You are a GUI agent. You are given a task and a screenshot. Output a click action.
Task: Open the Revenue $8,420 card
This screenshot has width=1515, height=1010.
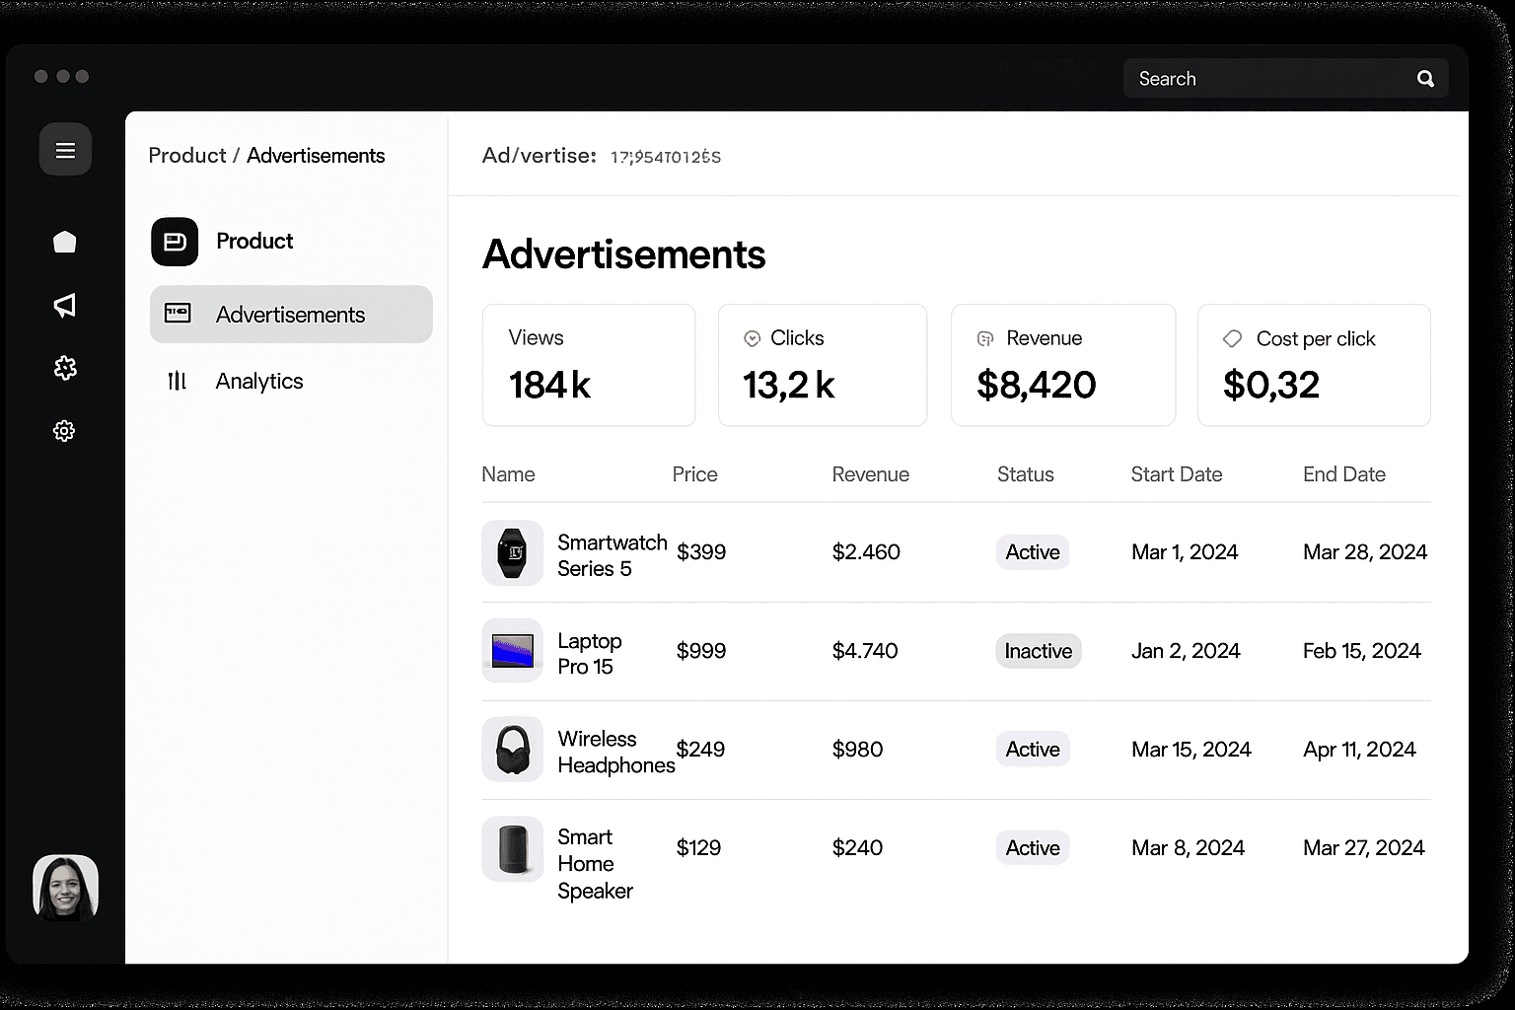1063,365
